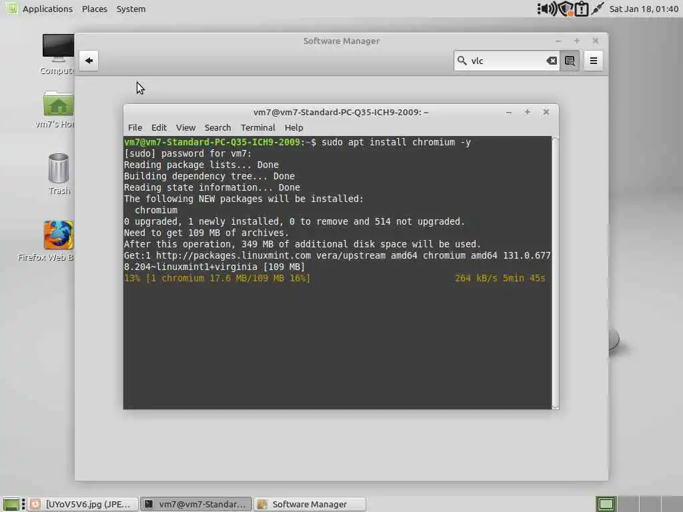
Task: Open the terminal Search menu
Action: pos(217,127)
